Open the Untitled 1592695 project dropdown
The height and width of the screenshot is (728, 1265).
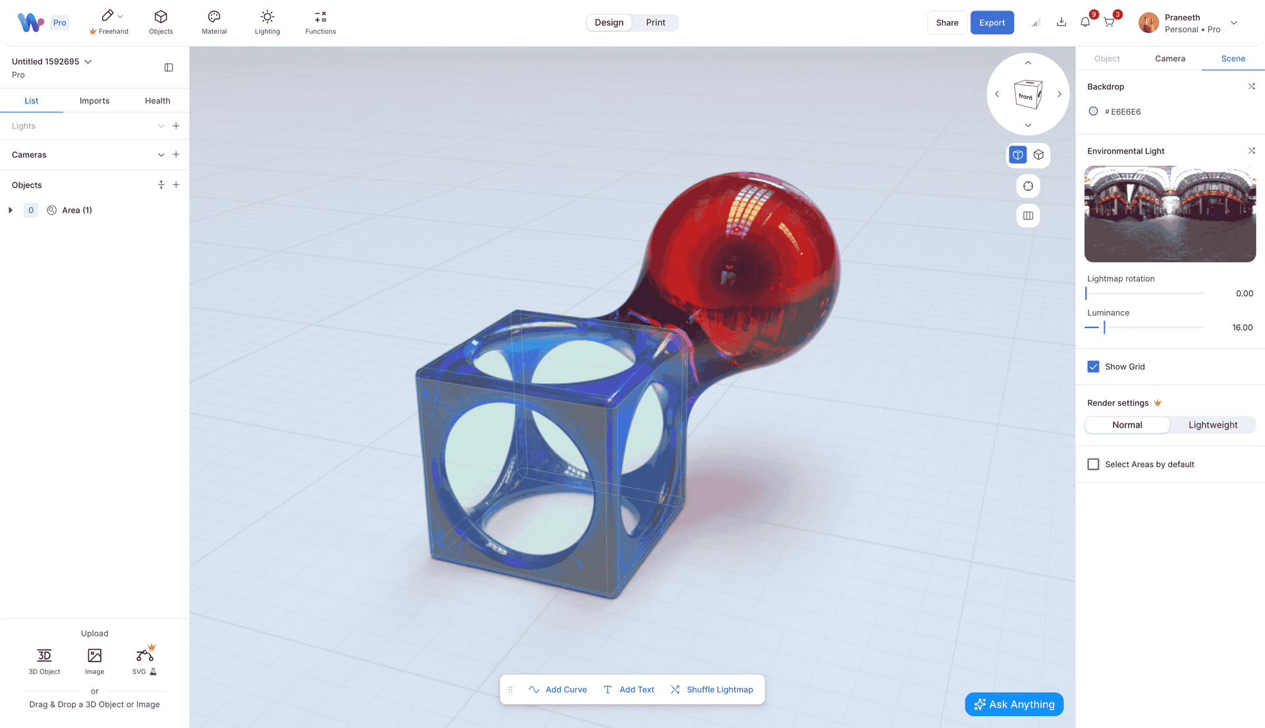click(88, 61)
